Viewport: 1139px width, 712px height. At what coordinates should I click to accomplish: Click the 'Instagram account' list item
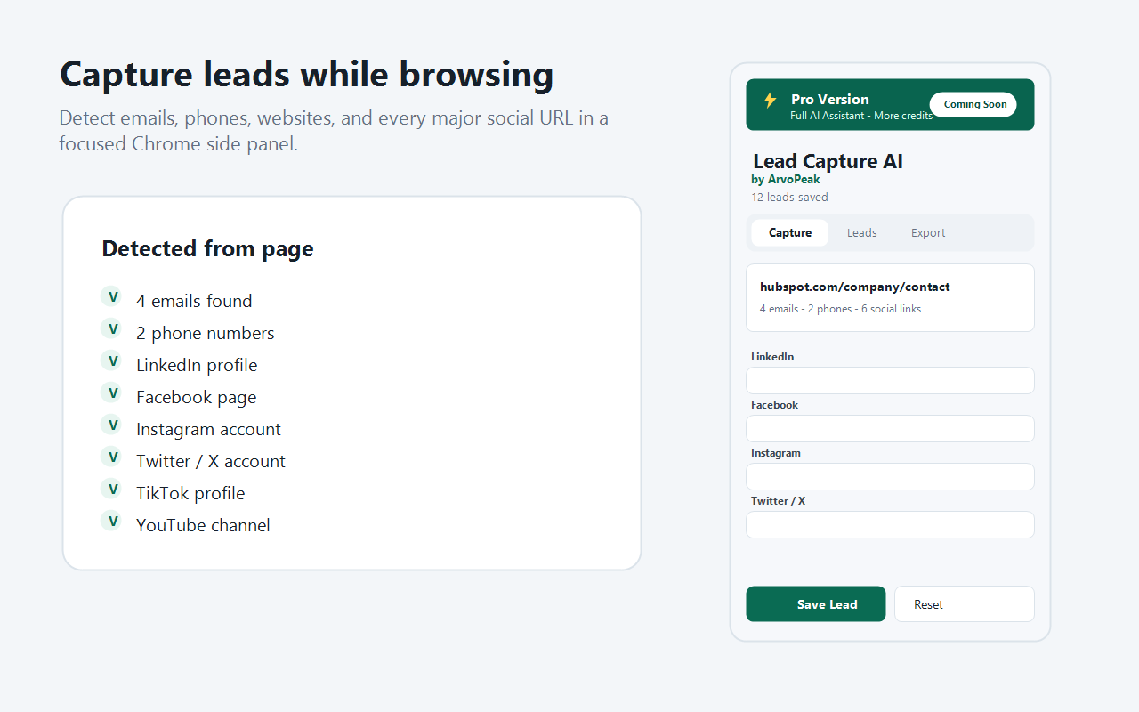[x=208, y=430]
